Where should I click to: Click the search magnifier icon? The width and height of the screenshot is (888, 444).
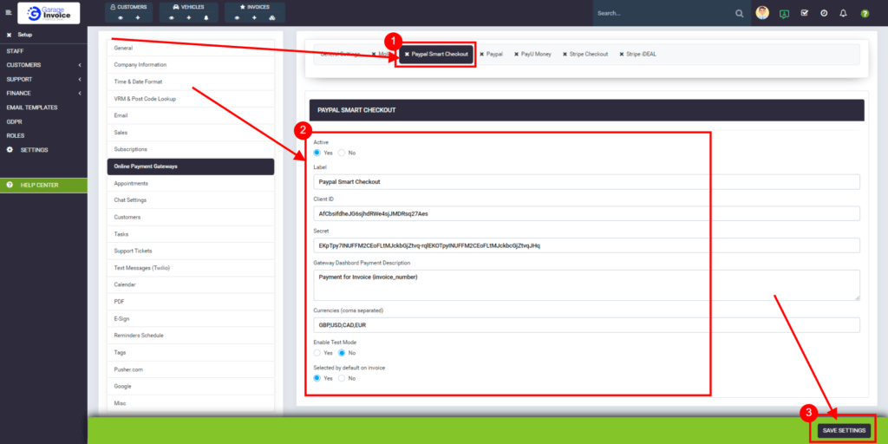tap(739, 13)
